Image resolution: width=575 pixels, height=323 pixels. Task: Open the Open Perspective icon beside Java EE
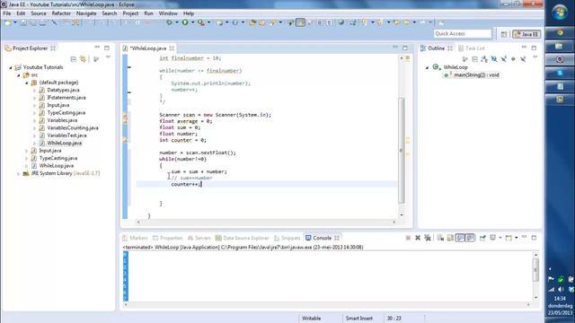504,34
